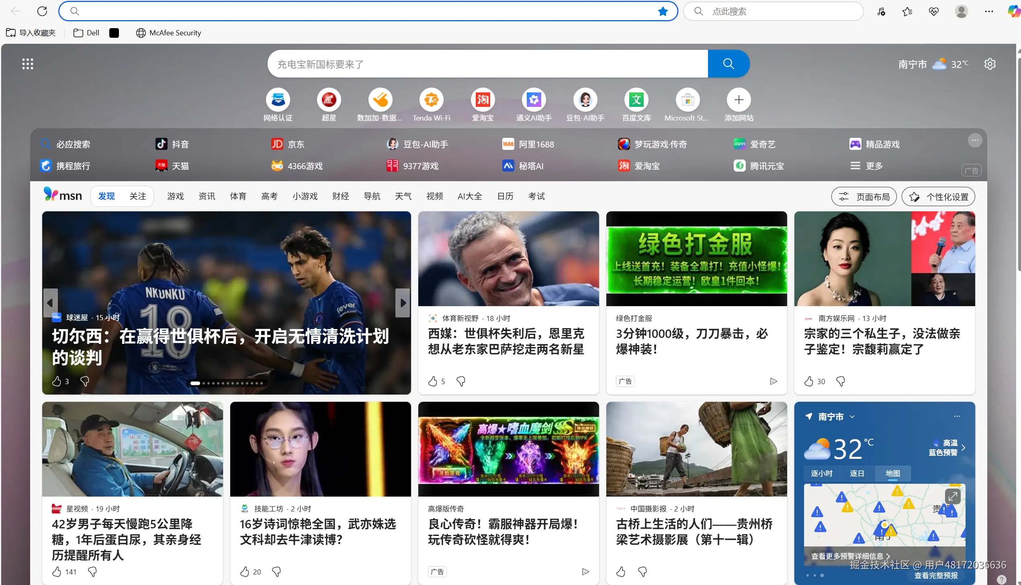This screenshot has height=585, width=1021.
Task: Expand the 南宁市 city dropdown
Action: coord(853,416)
